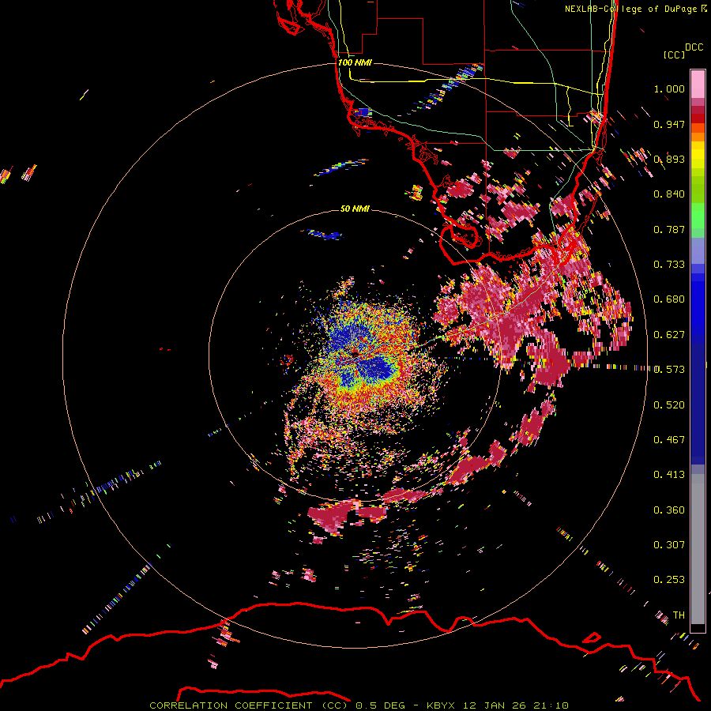Select the 0.520 scale label
This screenshot has height=711, width=711.
pos(669,405)
